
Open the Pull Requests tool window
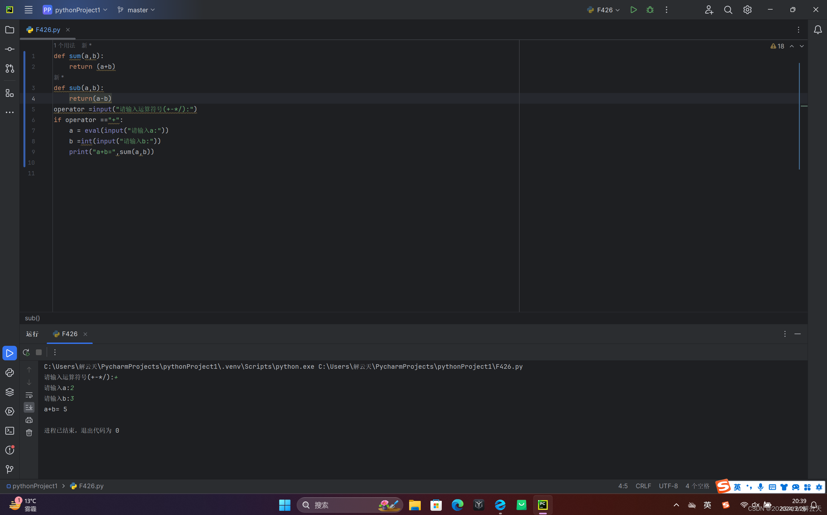point(10,68)
